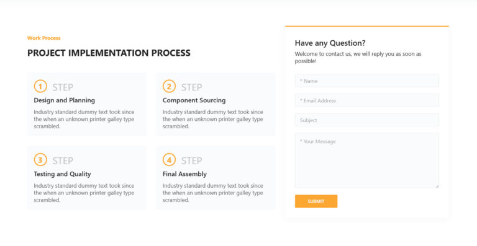The width and height of the screenshot is (477, 246).
Task: Click the step 1 circle icon
Action: pyautogui.click(x=40, y=87)
